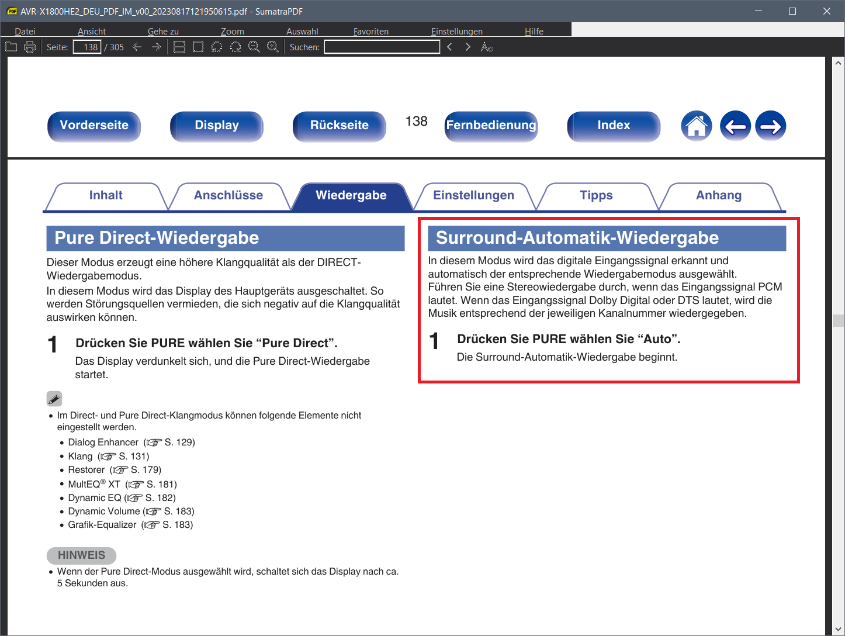
Task: Open the Hilfe menu
Action: (x=534, y=31)
